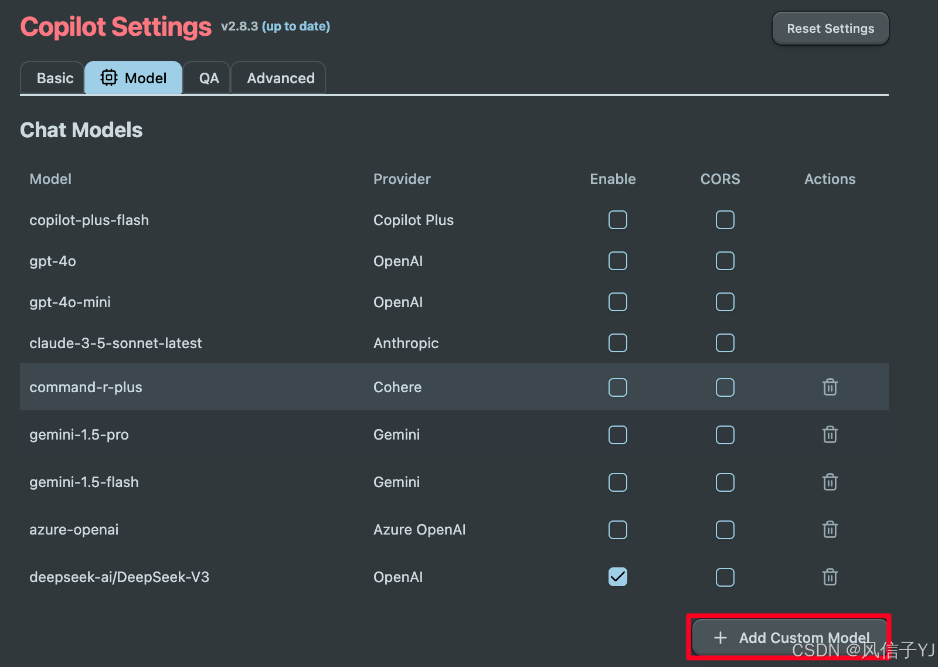The image size is (938, 667).
Task: Select the claude-3-5-sonnet-latest model name
Action: click(115, 343)
